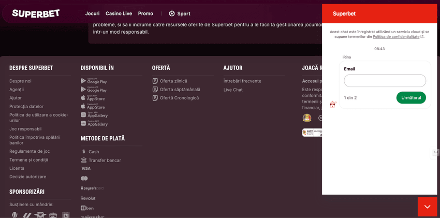
Task: Open the Licenta footer link
Action: tap(17, 168)
